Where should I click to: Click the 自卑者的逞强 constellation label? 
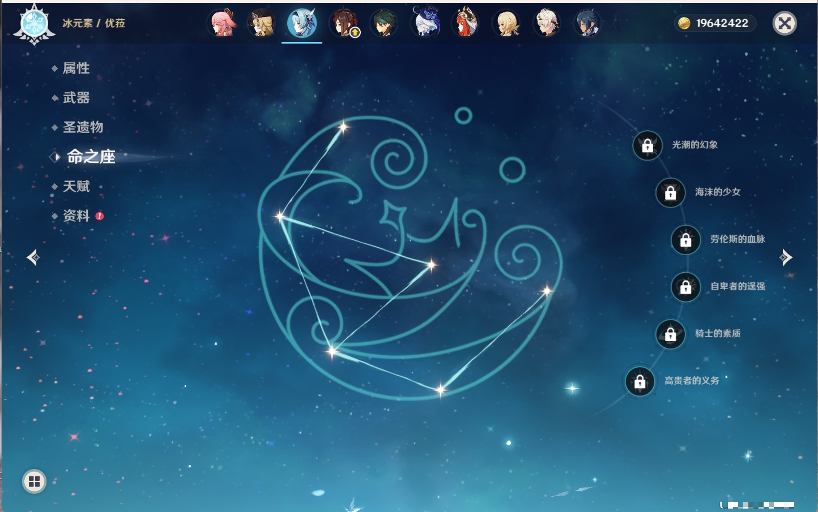[x=738, y=286]
